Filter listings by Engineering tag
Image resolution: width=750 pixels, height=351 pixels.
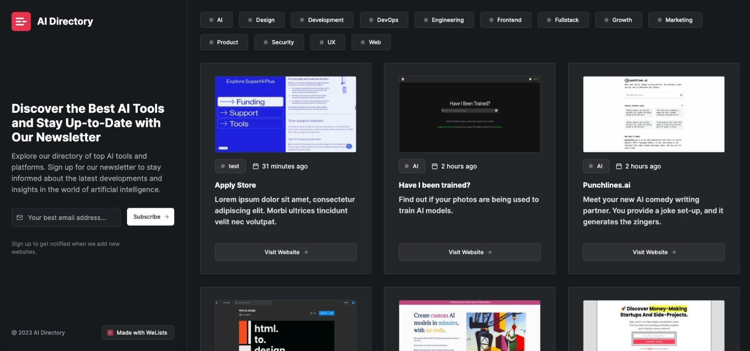[x=444, y=20]
